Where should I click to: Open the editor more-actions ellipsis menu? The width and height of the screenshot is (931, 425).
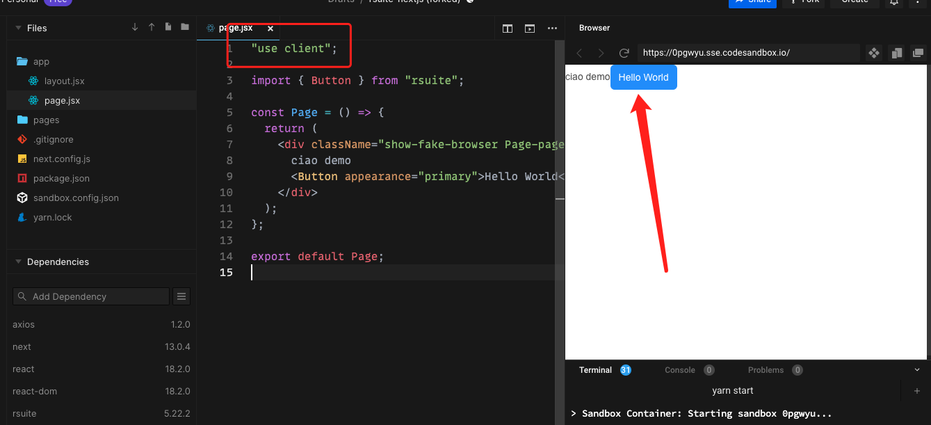pyautogui.click(x=552, y=29)
